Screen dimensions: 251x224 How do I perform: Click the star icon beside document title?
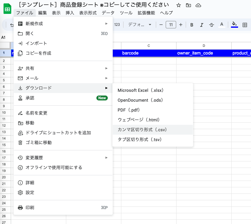click(x=178, y=5)
